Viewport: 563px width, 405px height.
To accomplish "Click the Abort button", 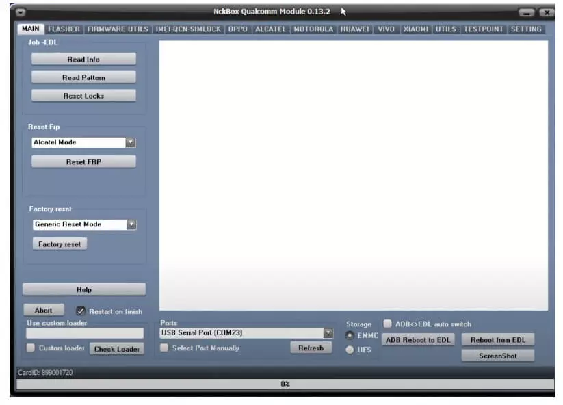I will [x=44, y=310].
